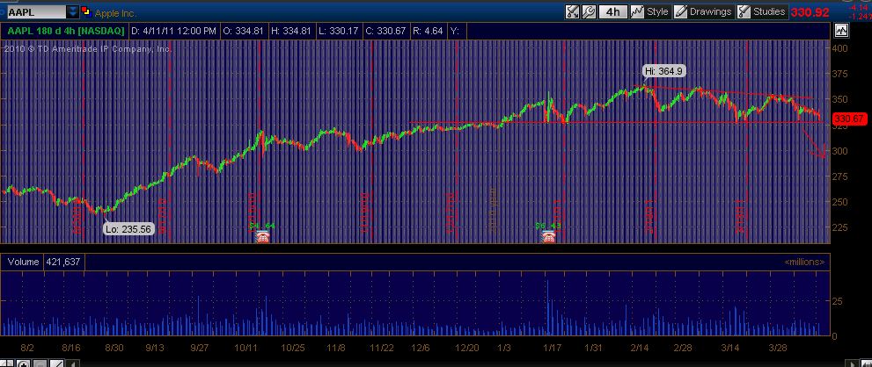Viewport: 872px width, 367px height.
Task: Click the high value H: 334.81
Action: tap(290, 31)
